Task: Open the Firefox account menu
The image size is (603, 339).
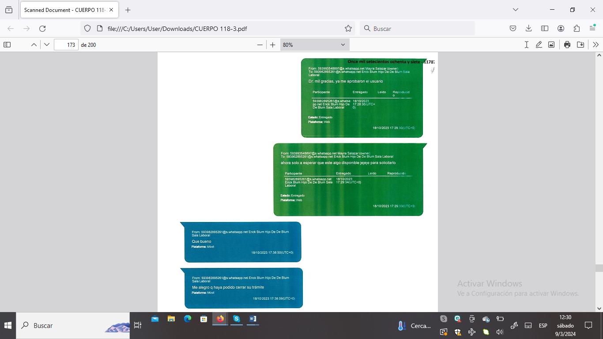Action: pos(561,28)
